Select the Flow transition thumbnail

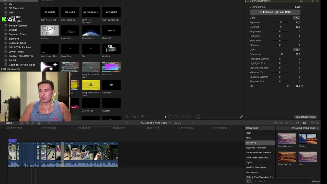click(308, 157)
